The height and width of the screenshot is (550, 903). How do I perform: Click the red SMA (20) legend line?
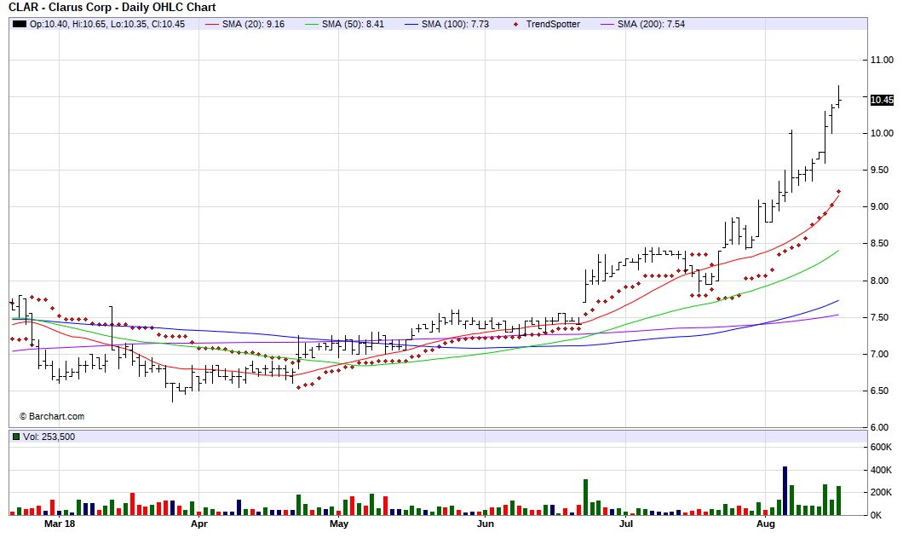[x=212, y=24]
